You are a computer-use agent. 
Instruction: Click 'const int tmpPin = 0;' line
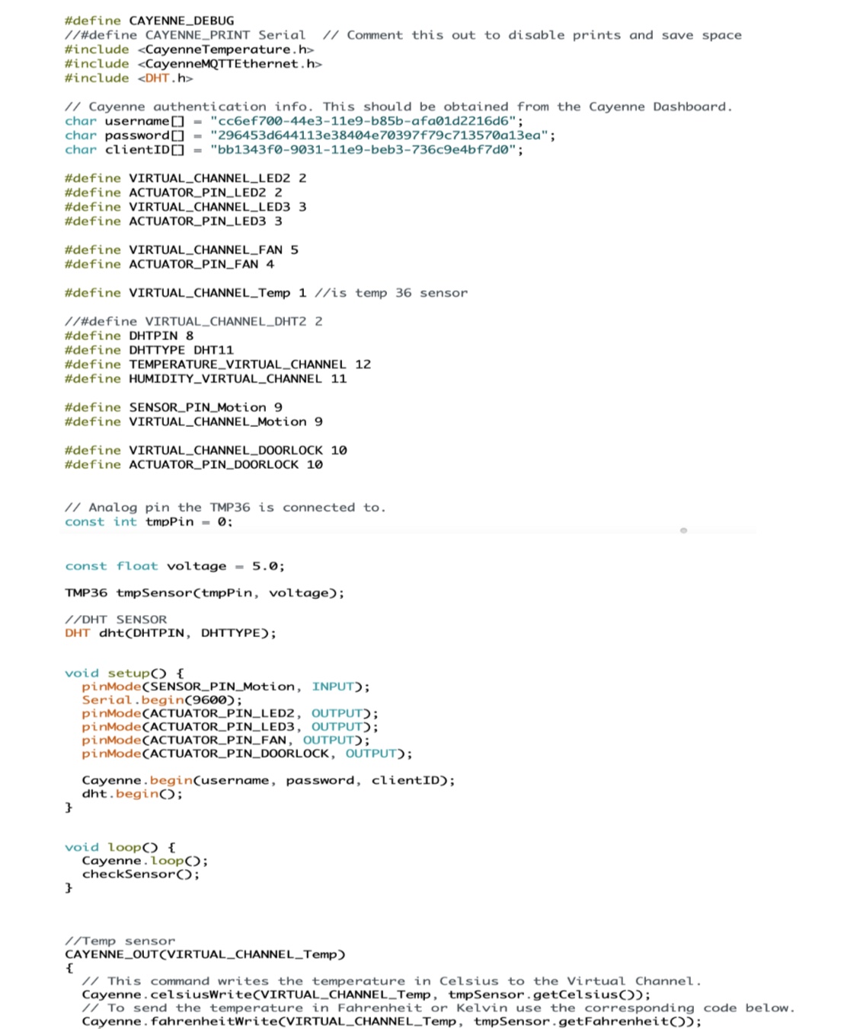tap(149, 522)
